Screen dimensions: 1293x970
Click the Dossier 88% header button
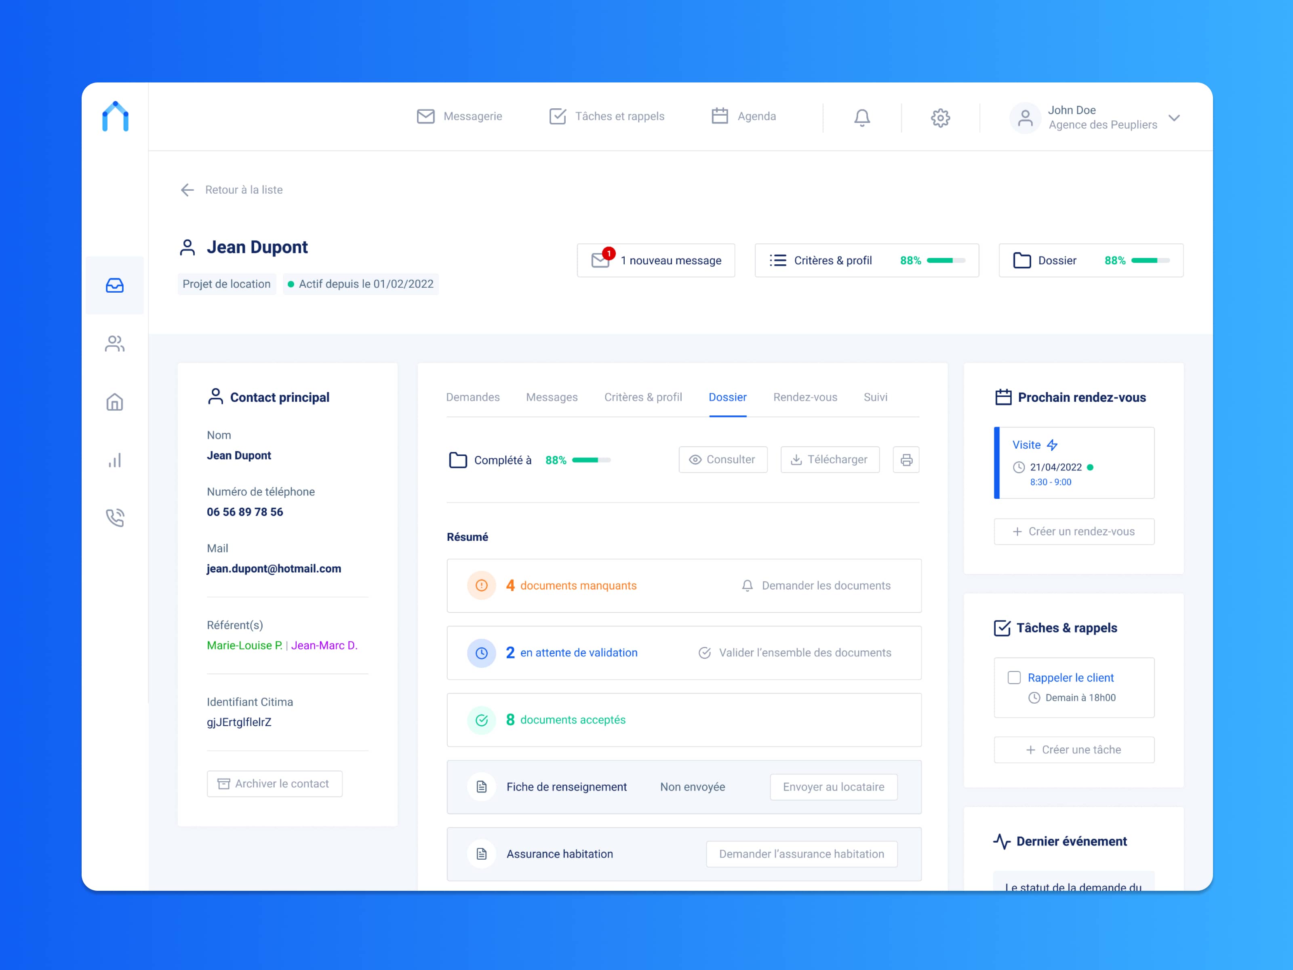pos(1091,260)
